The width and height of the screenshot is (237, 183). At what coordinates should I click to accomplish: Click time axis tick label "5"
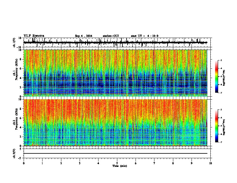117,163
